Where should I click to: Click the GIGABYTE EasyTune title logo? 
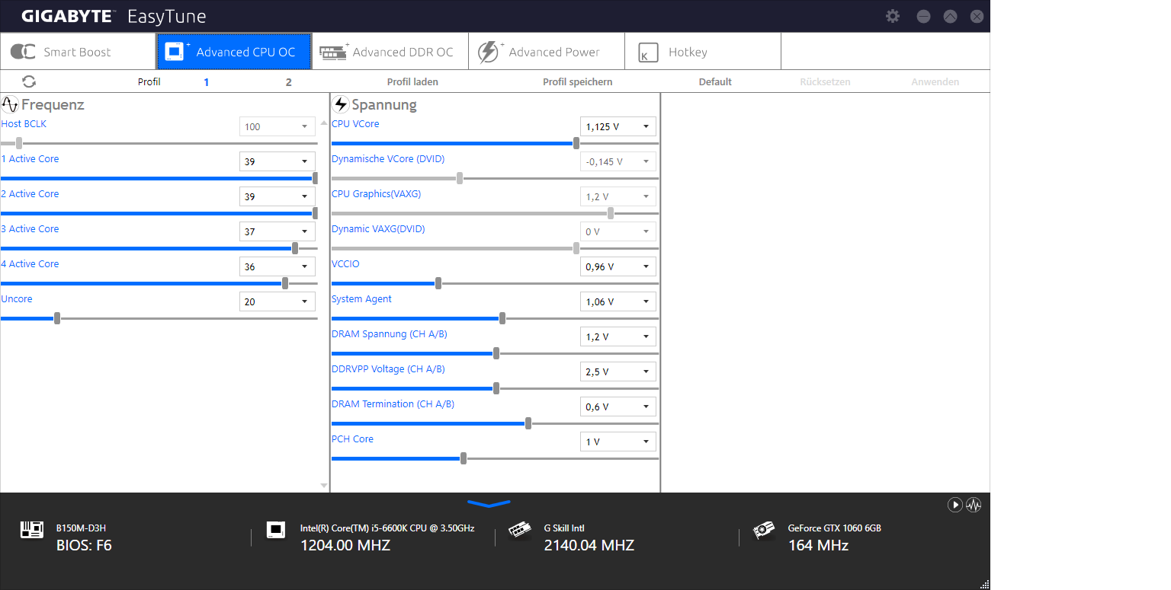[114, 16]
